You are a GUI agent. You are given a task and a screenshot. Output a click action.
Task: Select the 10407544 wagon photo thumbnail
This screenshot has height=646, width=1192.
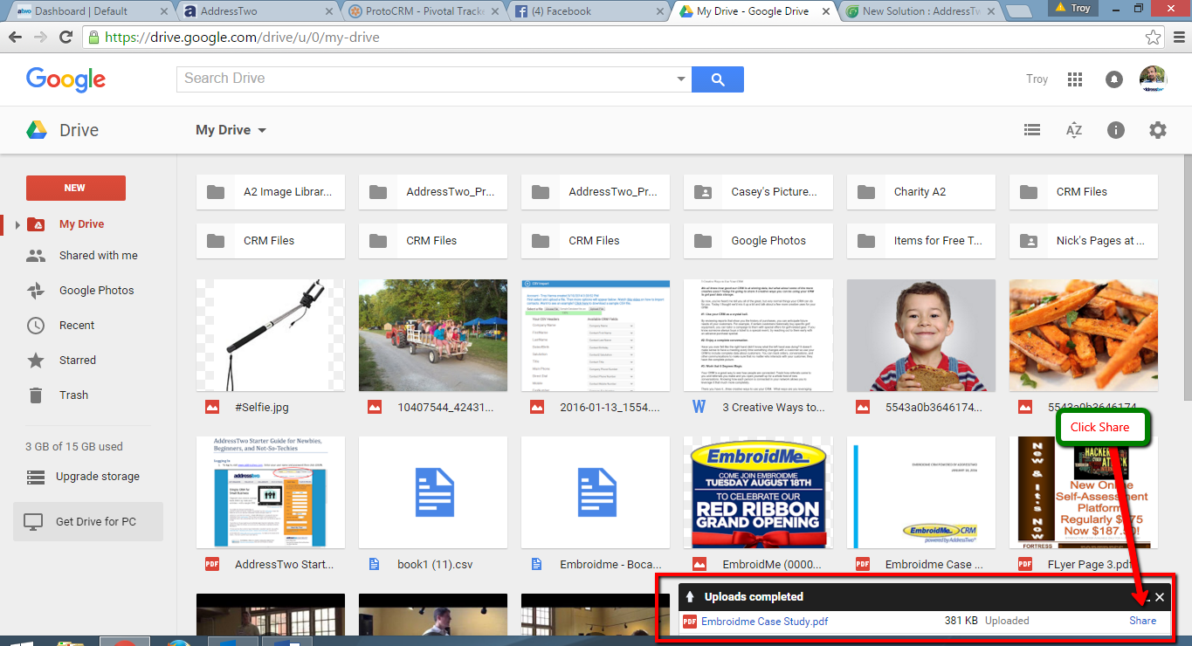(433, 335)
